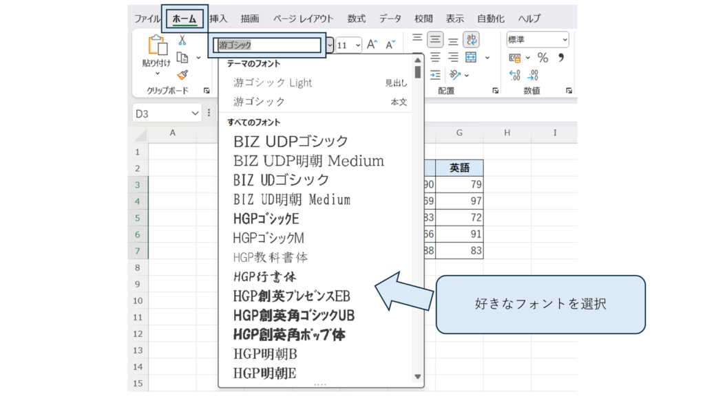This screenshot has height=396, width=705.
Task: Switch to the 挿入 (Insert) tab
Action: [x=218, y=19]
